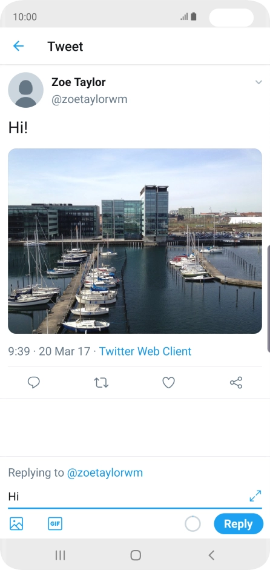Open @zoetaylorwm in Replying to line
This screenshot has height=570, width=270.
105,472
